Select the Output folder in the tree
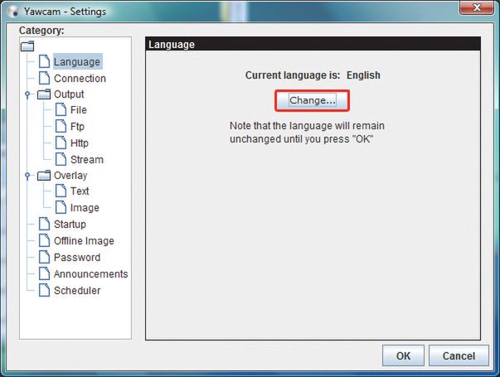 (69, 94)
